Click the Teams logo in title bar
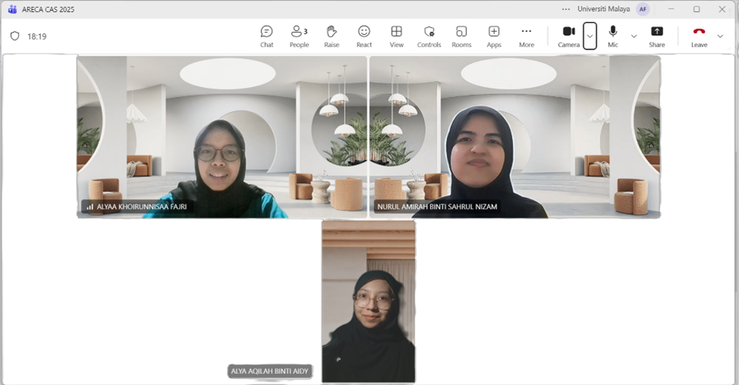 coord(12,9)
